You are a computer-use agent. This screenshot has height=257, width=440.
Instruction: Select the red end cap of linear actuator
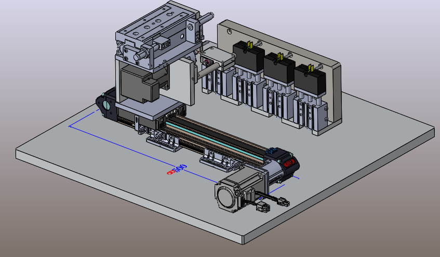tap(290, 163)
